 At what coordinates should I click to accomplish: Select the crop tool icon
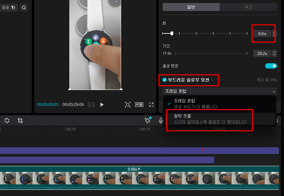tap(20, 121)
